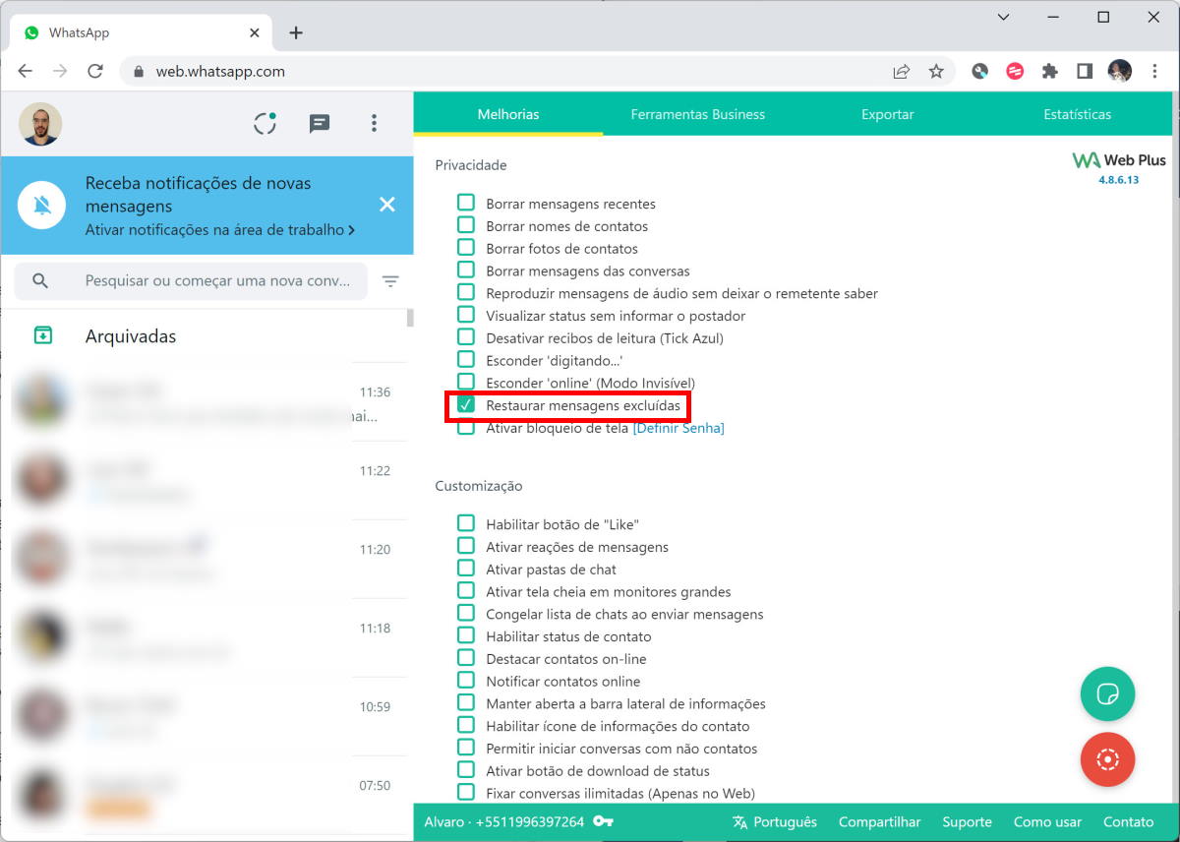Open the Arquivadas archive box icon
This screenshot has width=1180, height=842.
point(42,335)
